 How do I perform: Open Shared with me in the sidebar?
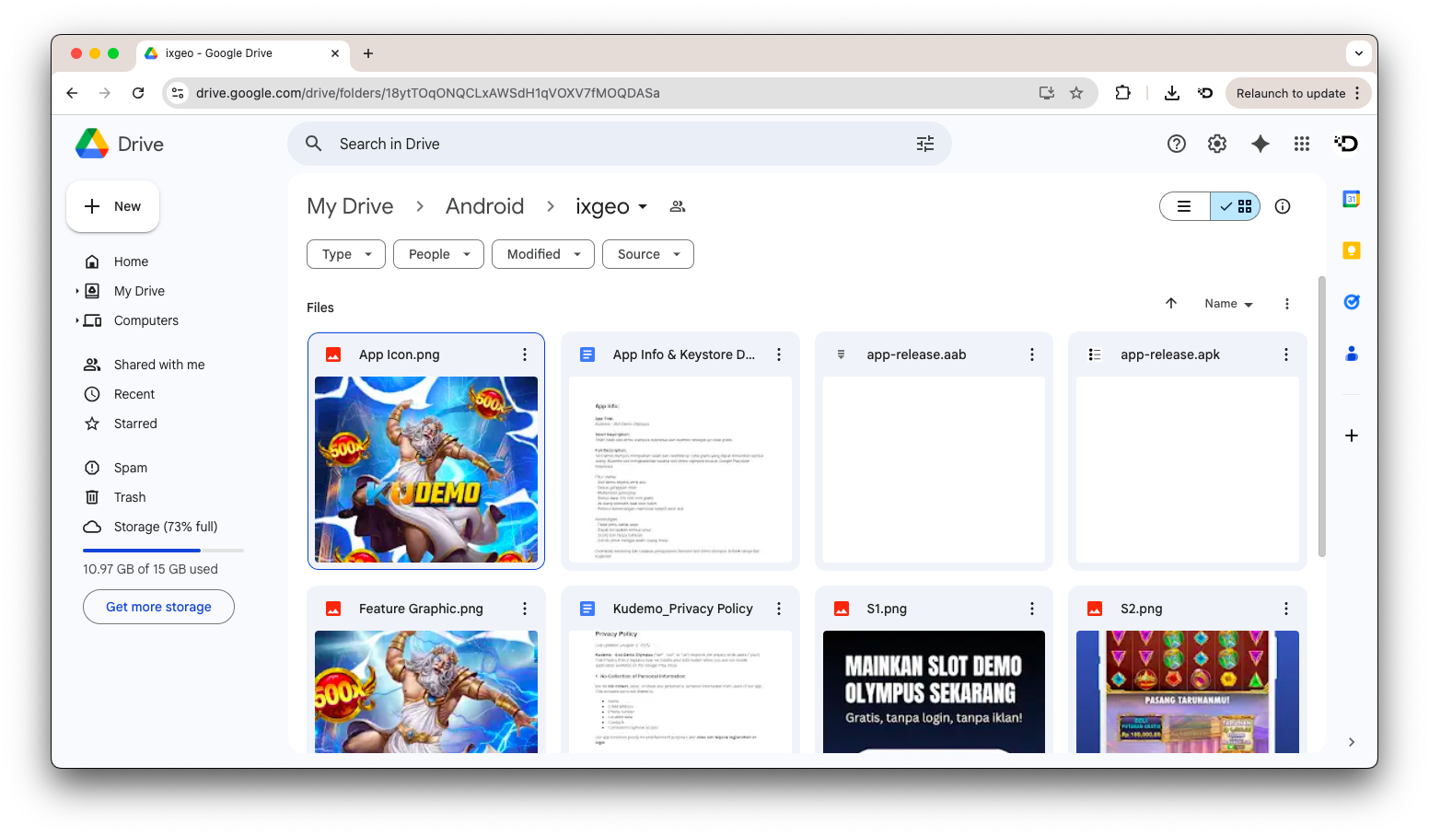click(161, 365)
